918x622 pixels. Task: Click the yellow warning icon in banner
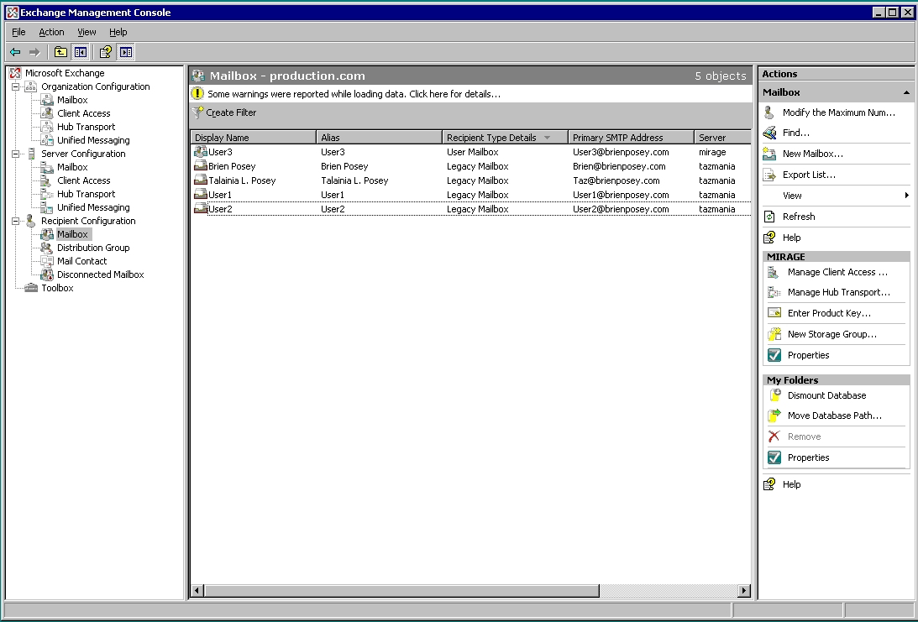(x=198, y=94)
